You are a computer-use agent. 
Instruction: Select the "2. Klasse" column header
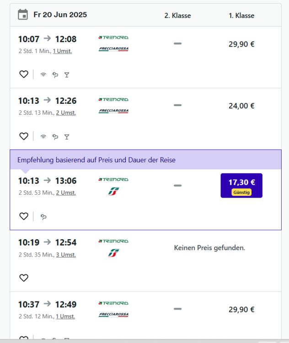click(x=177, y=16)
